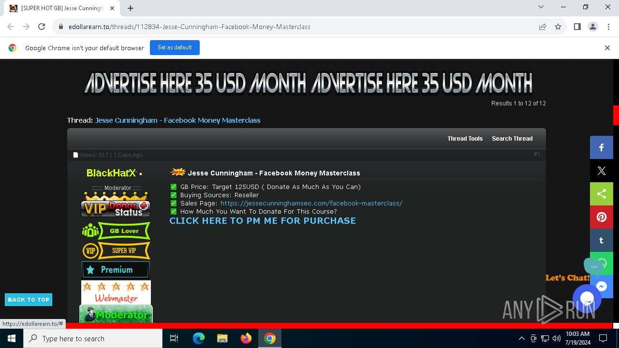Open Windows Start menu
This screenshot has height=348, width=619.
pos(12,338)
